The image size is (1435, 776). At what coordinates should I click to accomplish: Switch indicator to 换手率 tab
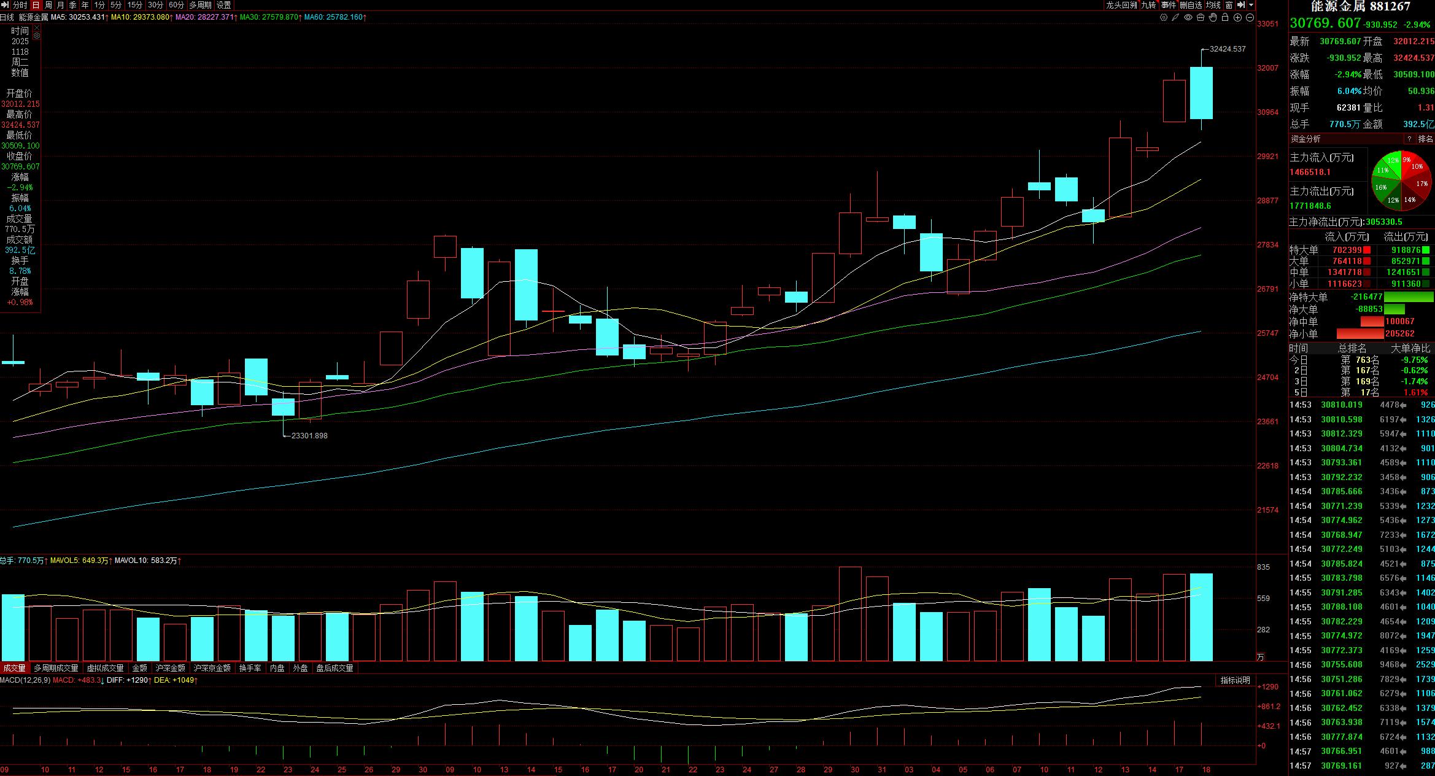(250, 668)
